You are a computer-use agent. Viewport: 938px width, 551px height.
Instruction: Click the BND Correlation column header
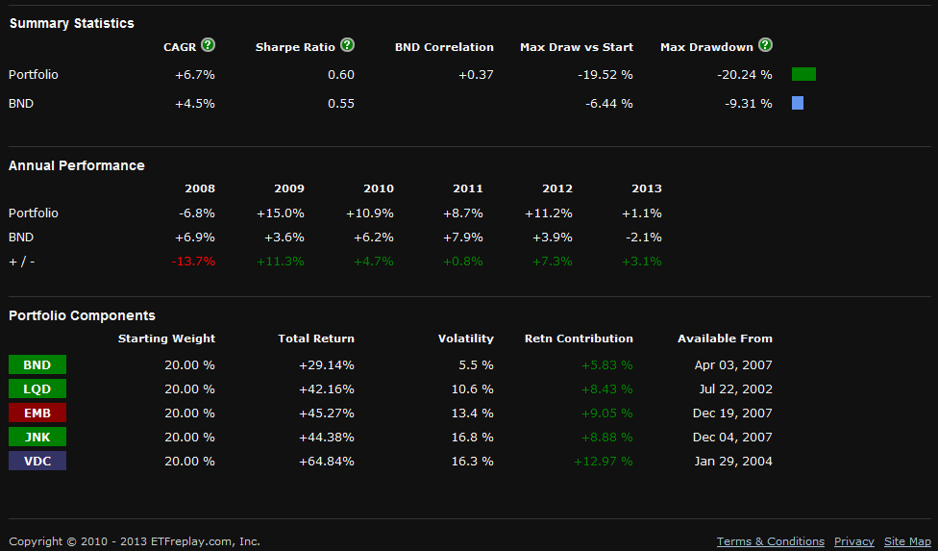[444, 47]
